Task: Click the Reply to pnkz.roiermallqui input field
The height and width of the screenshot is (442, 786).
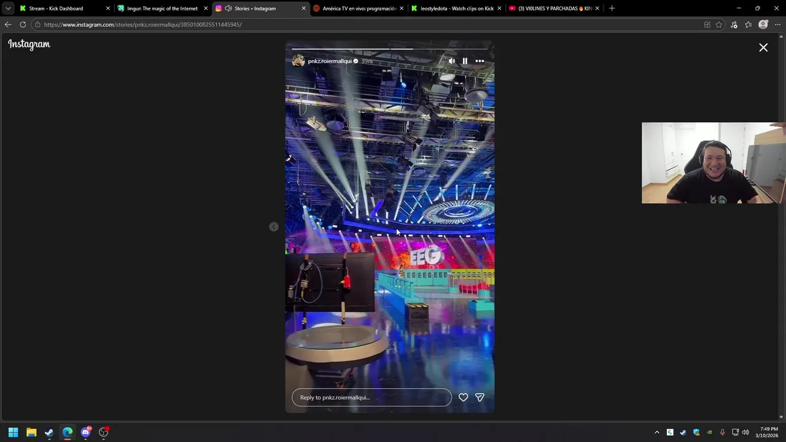Action: tap(372, 397)
